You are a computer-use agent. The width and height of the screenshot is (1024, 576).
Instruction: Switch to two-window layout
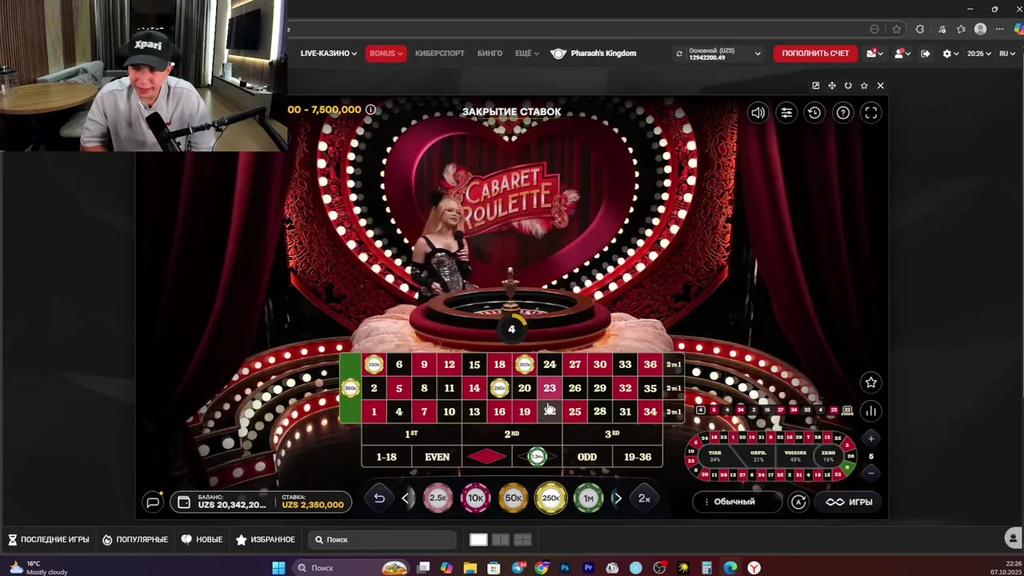tap(501, 540)
